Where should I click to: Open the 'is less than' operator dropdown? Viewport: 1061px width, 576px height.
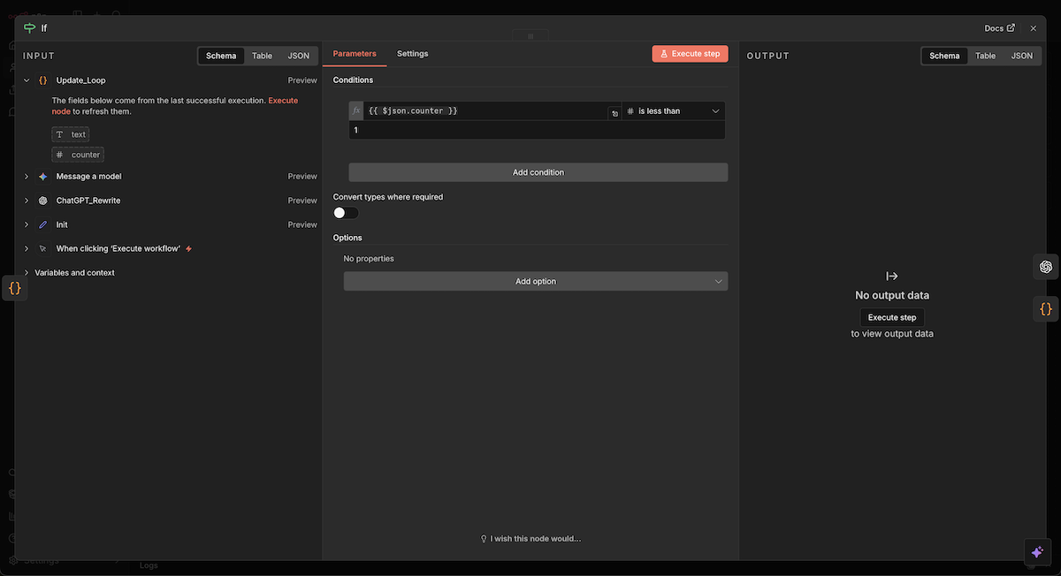point(674,111)
